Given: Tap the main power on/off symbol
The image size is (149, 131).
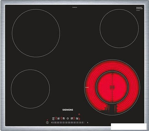Looking at the screenshot, I should (47, 122).
